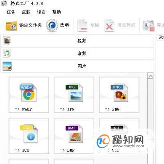
Task: Open the 任务 menu
Action: click(x=11, y=12)
